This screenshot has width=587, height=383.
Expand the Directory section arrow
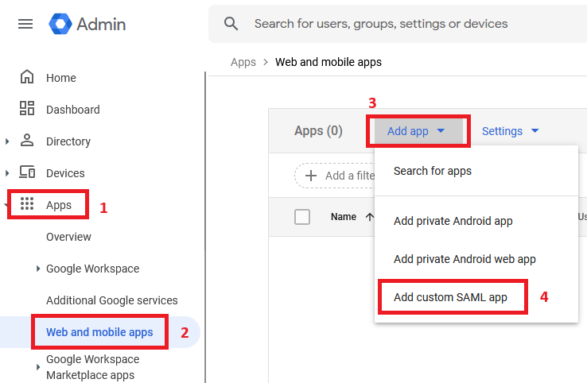7,141
